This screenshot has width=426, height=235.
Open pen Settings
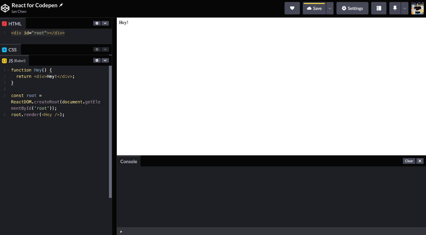[x=352, y=8]
